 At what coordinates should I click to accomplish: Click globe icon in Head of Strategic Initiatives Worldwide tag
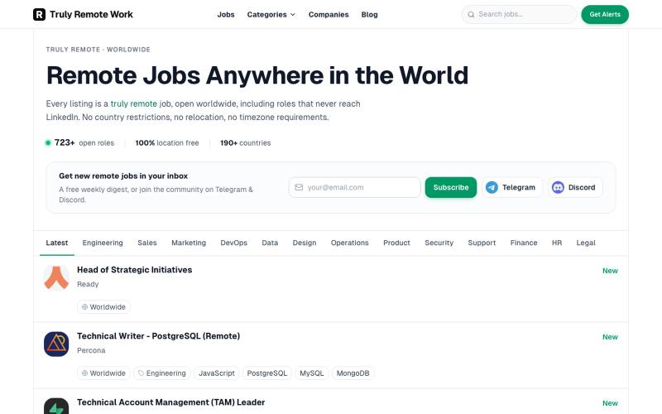tap(84, 306)
